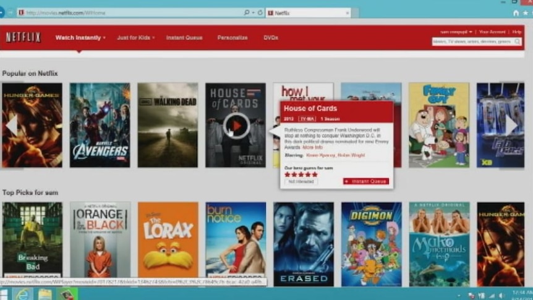
Task: Open browser home icon
Action: (x=516, y=13)
